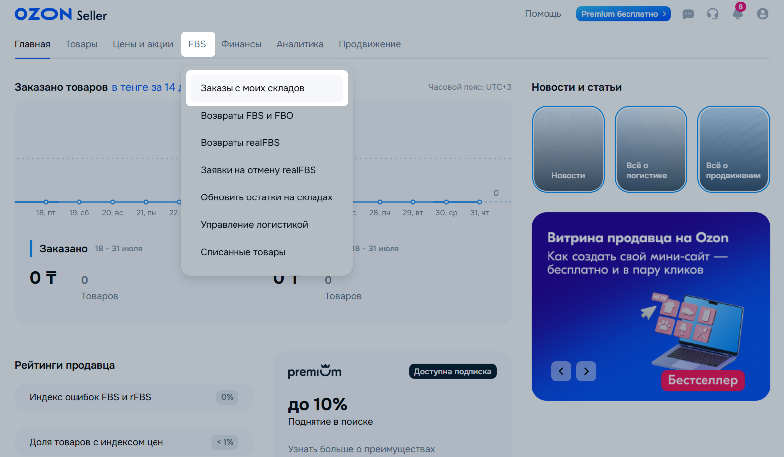784x457 pixels.
Task: Click the Premium бесплатно button
Action: [624, 14]
